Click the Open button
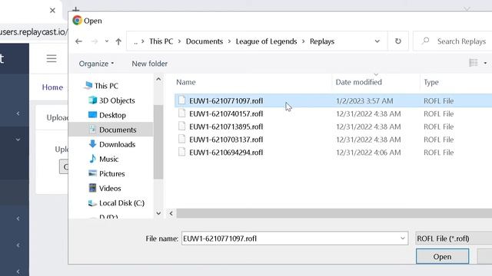This screenshot has width=492, height=276. (443, 257)
